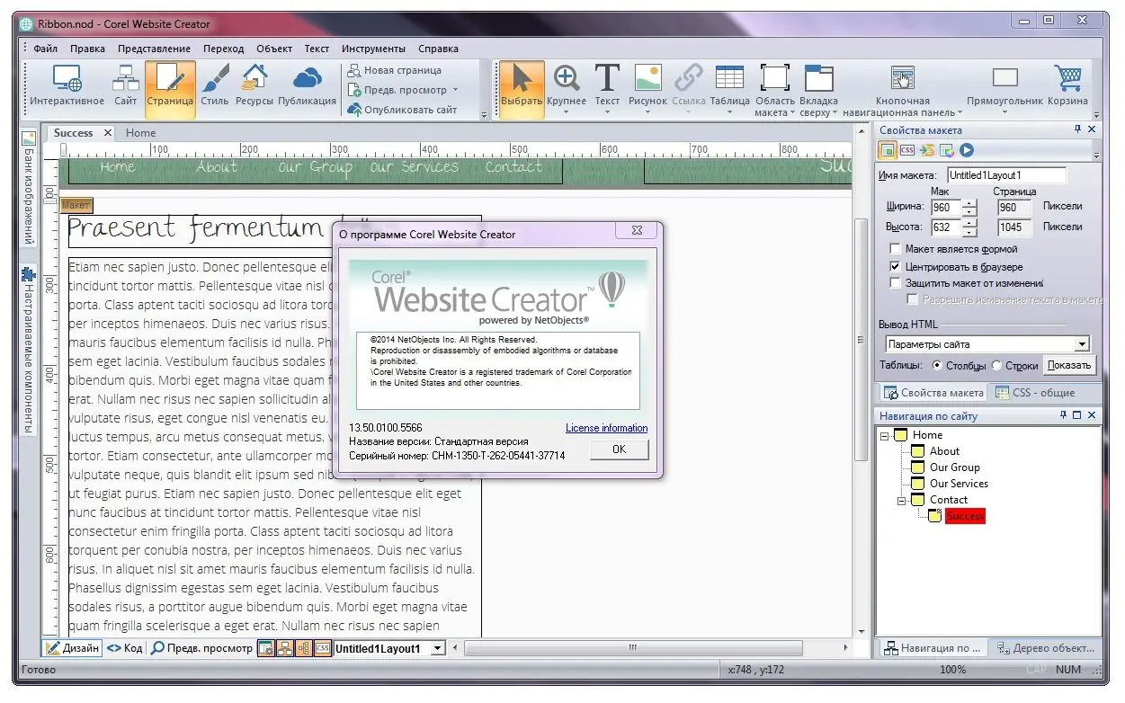Click the Имя макета input field
The image size is (1125, 703).
[1006, 175]
